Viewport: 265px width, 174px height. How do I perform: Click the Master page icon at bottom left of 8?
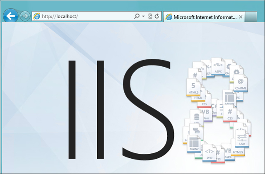tap(194, 144)
